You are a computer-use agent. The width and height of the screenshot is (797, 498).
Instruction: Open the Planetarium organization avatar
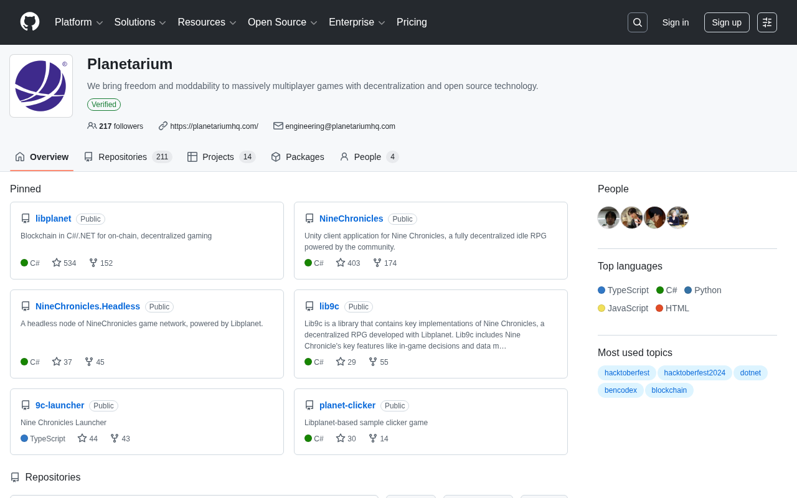(x=41, y=86)
